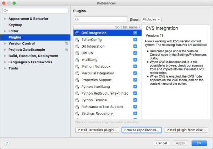Toggle the Properties Support checkbox
This screenshot has height=149, width=213.
[x=135, y=80]
